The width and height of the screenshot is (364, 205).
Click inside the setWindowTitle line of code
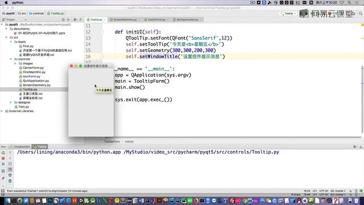coord(175,56)
